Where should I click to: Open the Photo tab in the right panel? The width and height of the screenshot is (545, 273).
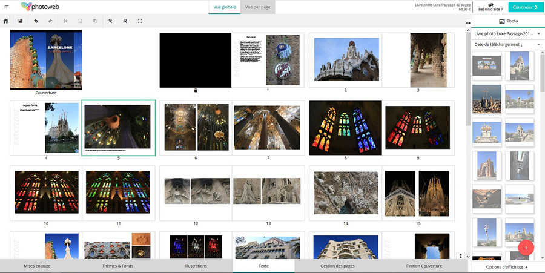[x=508, y=21]
